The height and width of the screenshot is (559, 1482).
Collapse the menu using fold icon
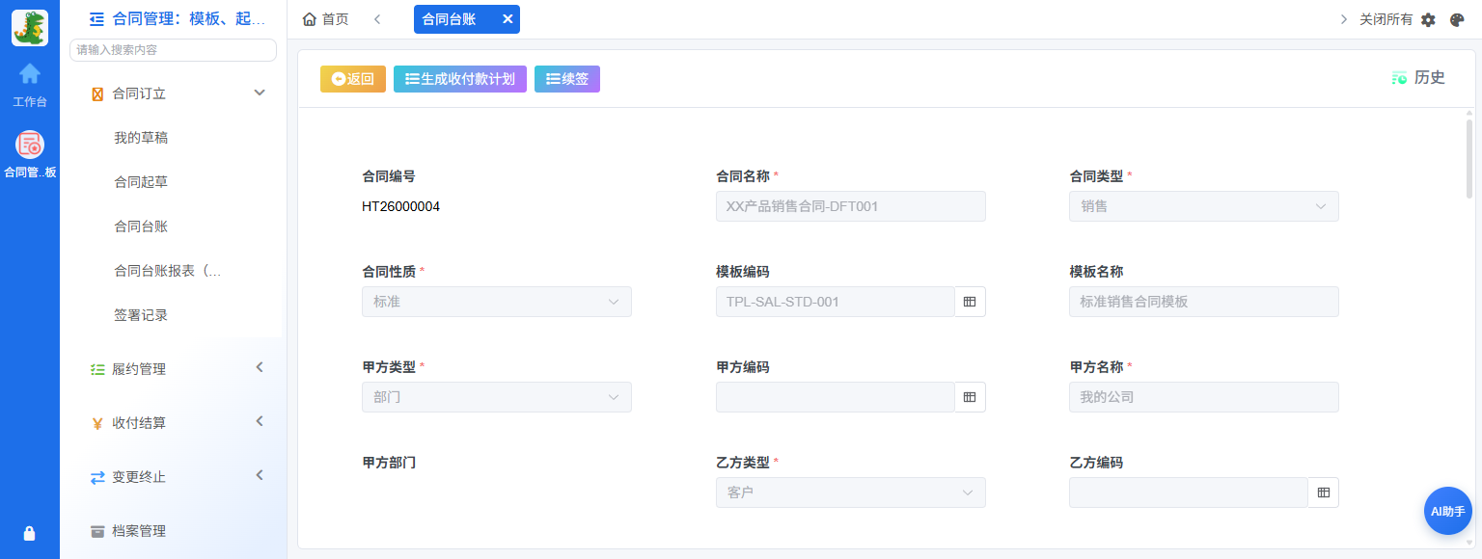[x=96, y=18]
